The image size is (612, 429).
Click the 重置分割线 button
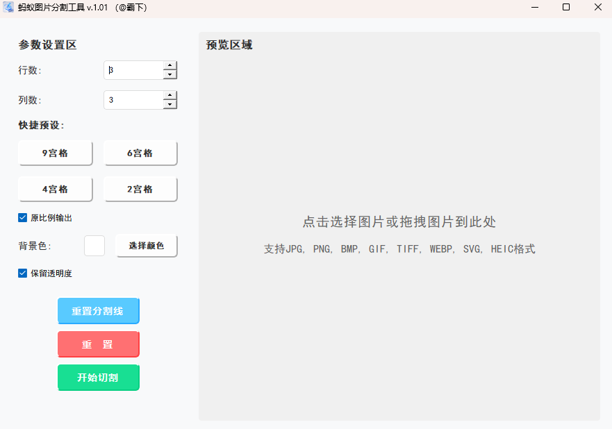coord(98,311)
